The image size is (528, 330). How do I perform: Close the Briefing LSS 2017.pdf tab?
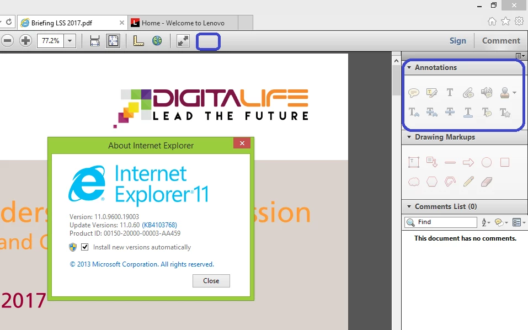pos(121,23)
